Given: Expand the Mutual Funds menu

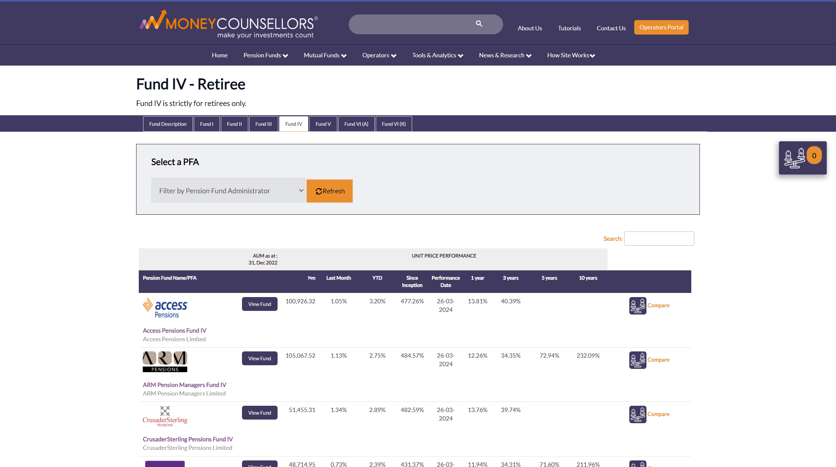Looking at the screenshot, I should pyautogui.click(x=325, y=55).
